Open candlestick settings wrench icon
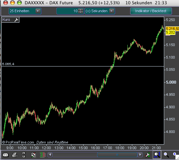Screen dimensions: 179x160 [148, 155]
